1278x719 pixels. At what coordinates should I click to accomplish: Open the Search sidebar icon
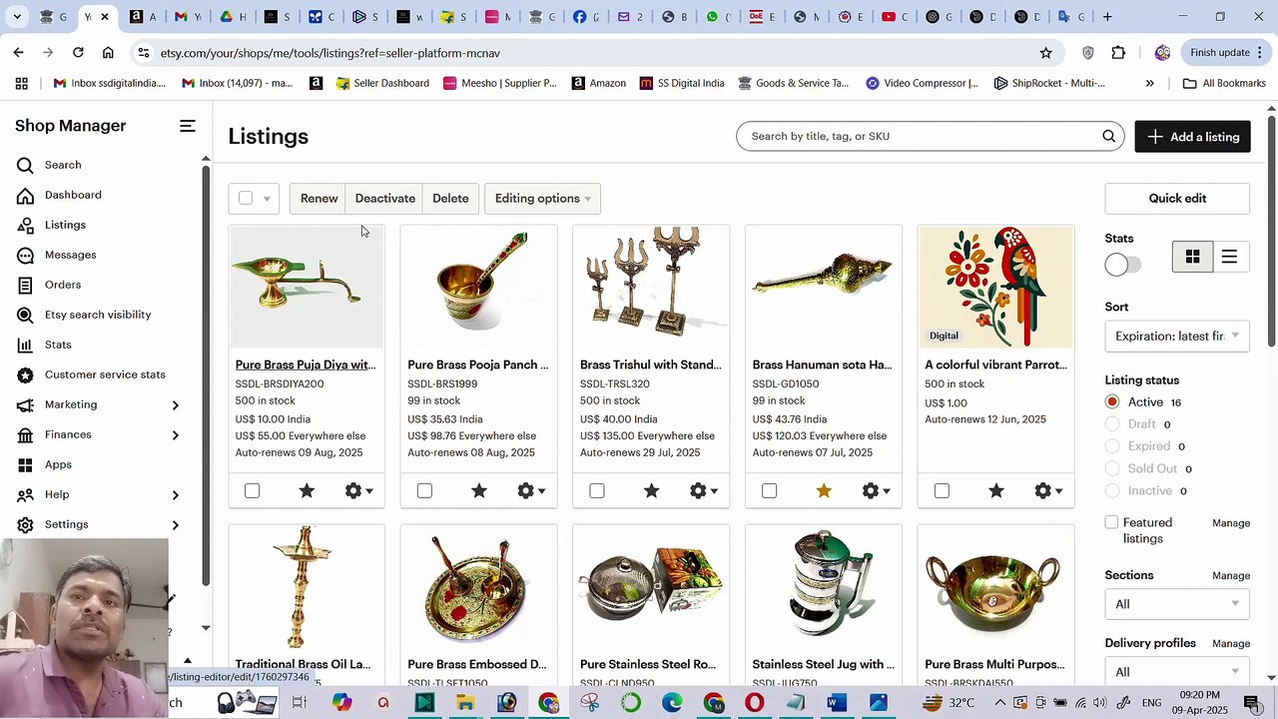[26, 165]
